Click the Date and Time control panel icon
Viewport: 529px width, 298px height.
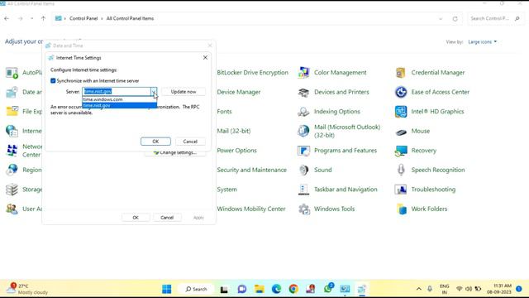click(12, 92)
